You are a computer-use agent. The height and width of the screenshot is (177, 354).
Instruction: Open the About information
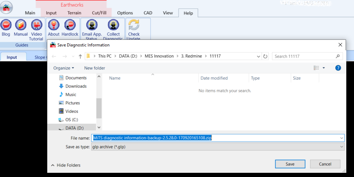pyautogui.click(x=54, y=28)
